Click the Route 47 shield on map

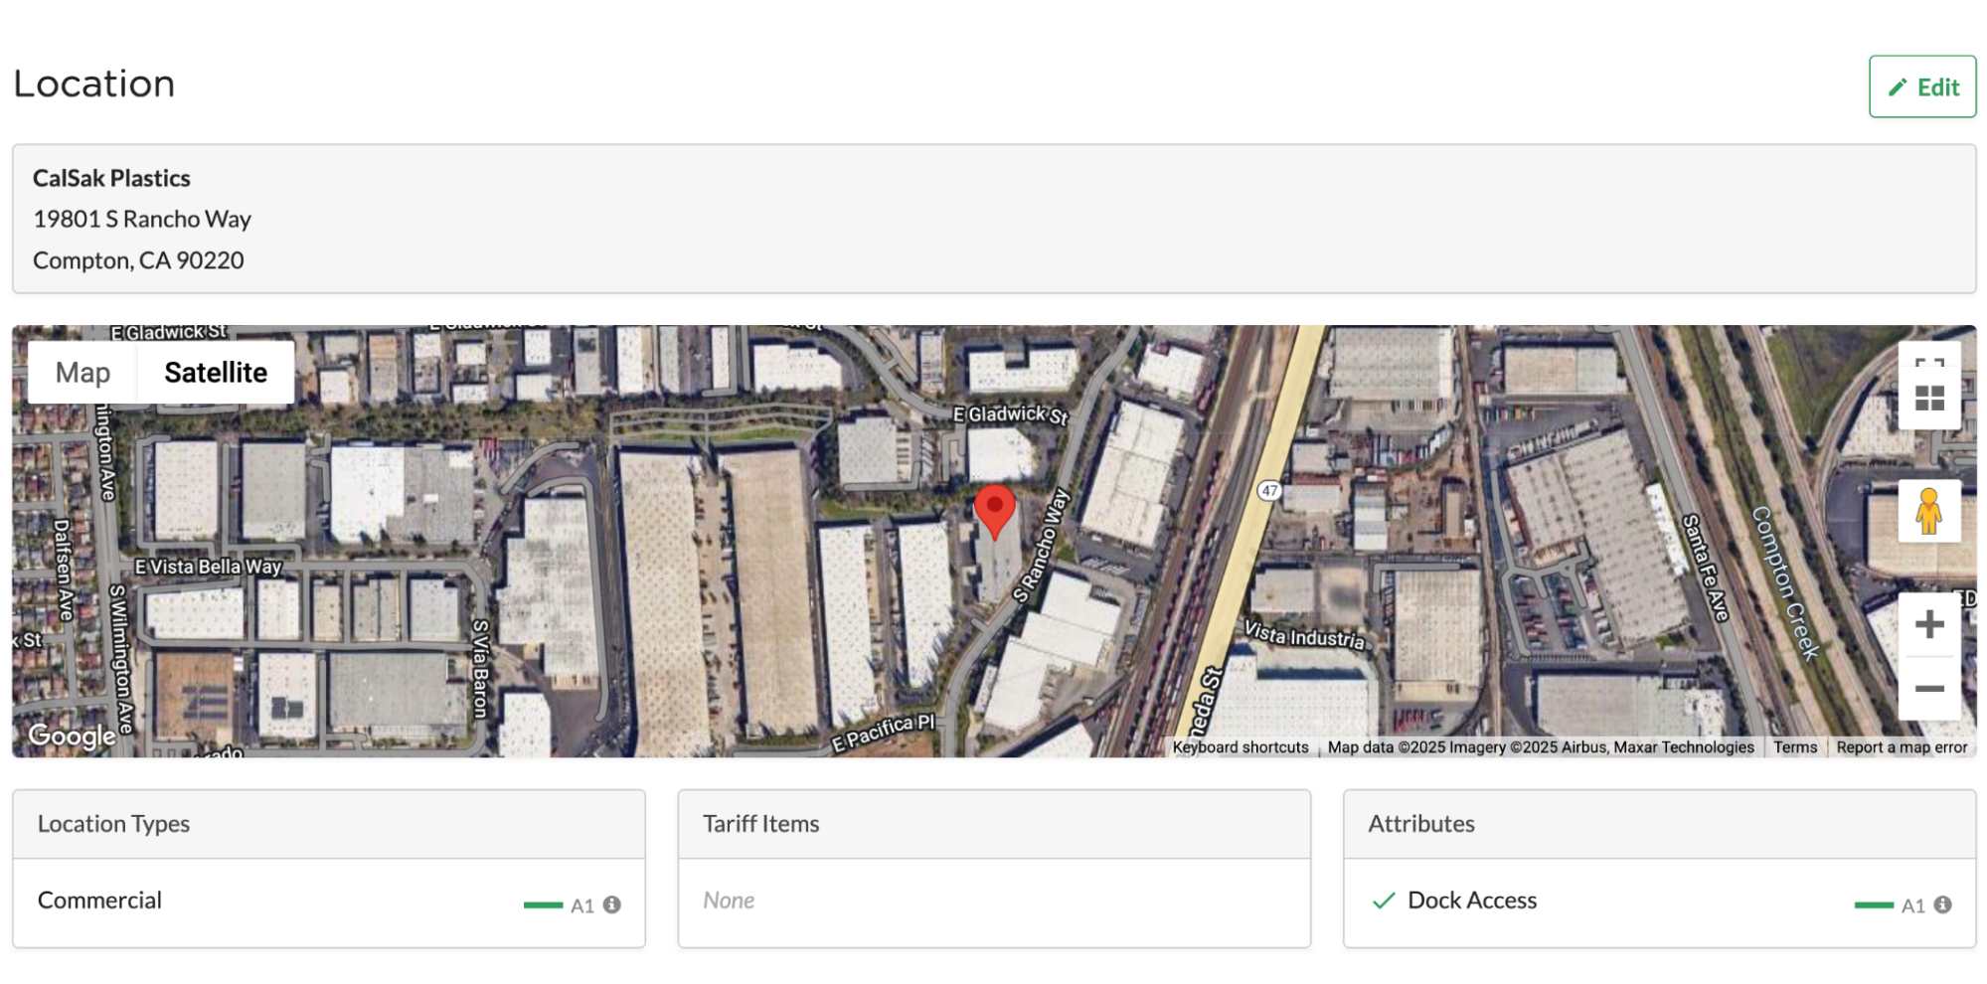1269,490
